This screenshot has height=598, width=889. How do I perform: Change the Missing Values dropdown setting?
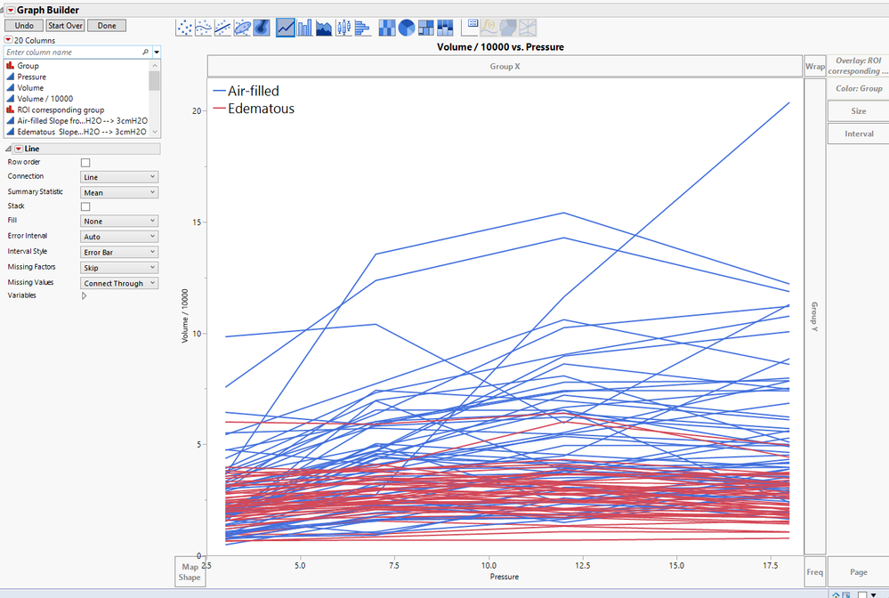coord(118,281)
